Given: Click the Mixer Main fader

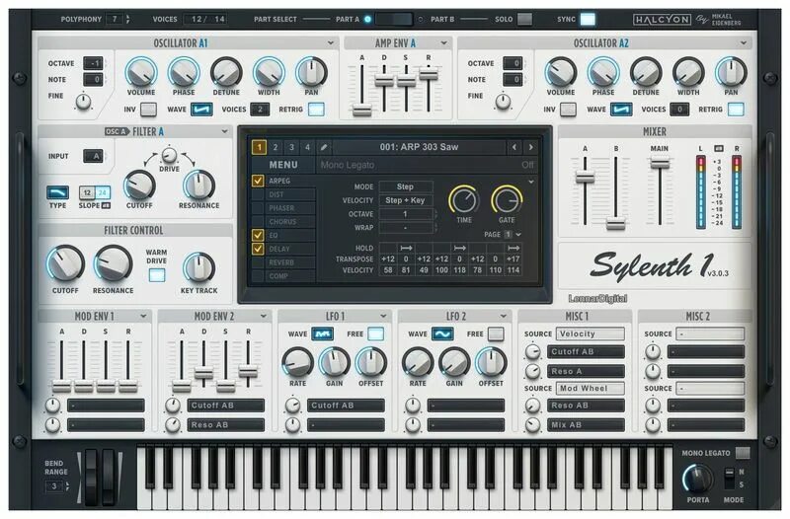Looking at the screenshot, I should tap(660, 163).
